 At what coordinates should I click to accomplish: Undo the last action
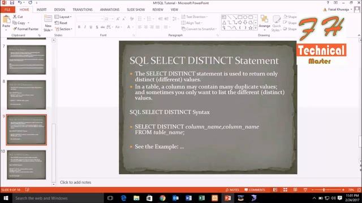pyautogui.click(x=20, y=3)
